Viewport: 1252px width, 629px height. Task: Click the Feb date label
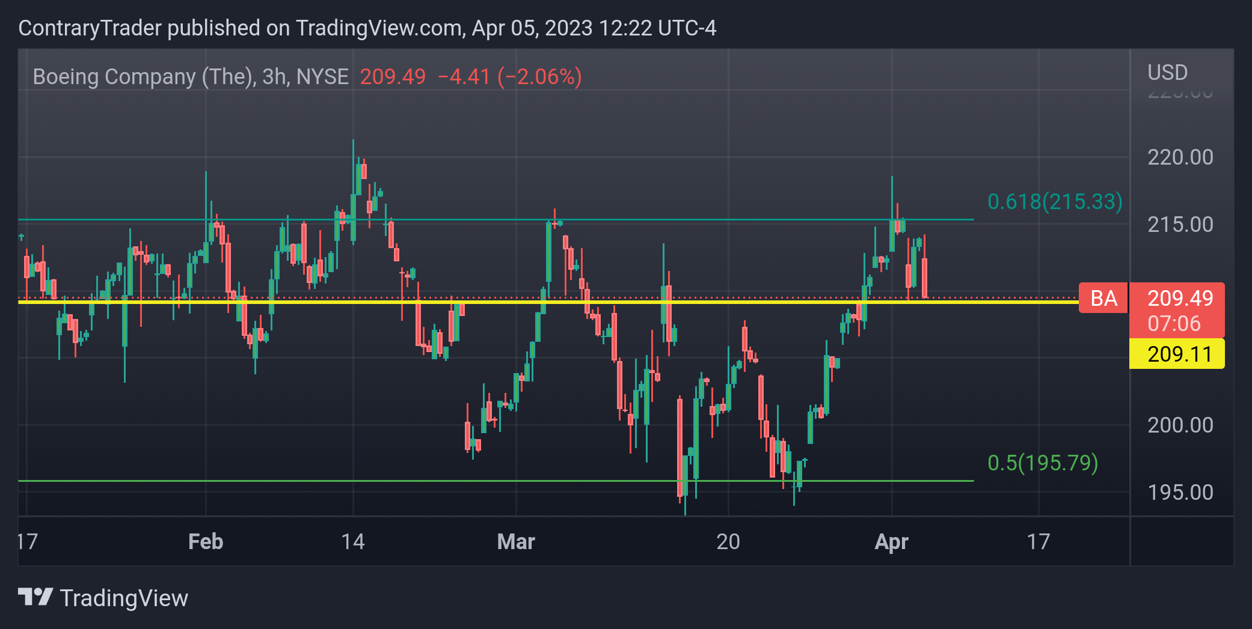click(206, 542)
